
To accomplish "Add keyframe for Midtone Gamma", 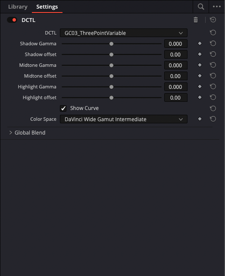I will [200, 65].
